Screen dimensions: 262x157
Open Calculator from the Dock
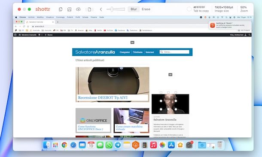(145, 145)
